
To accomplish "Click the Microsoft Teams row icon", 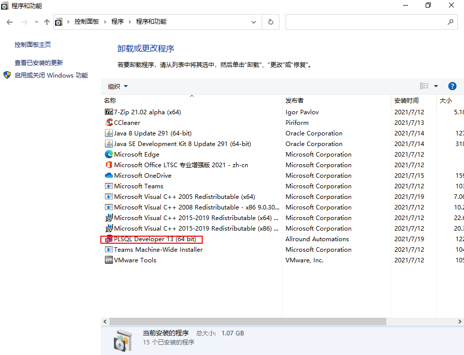I will pos(109,186).
